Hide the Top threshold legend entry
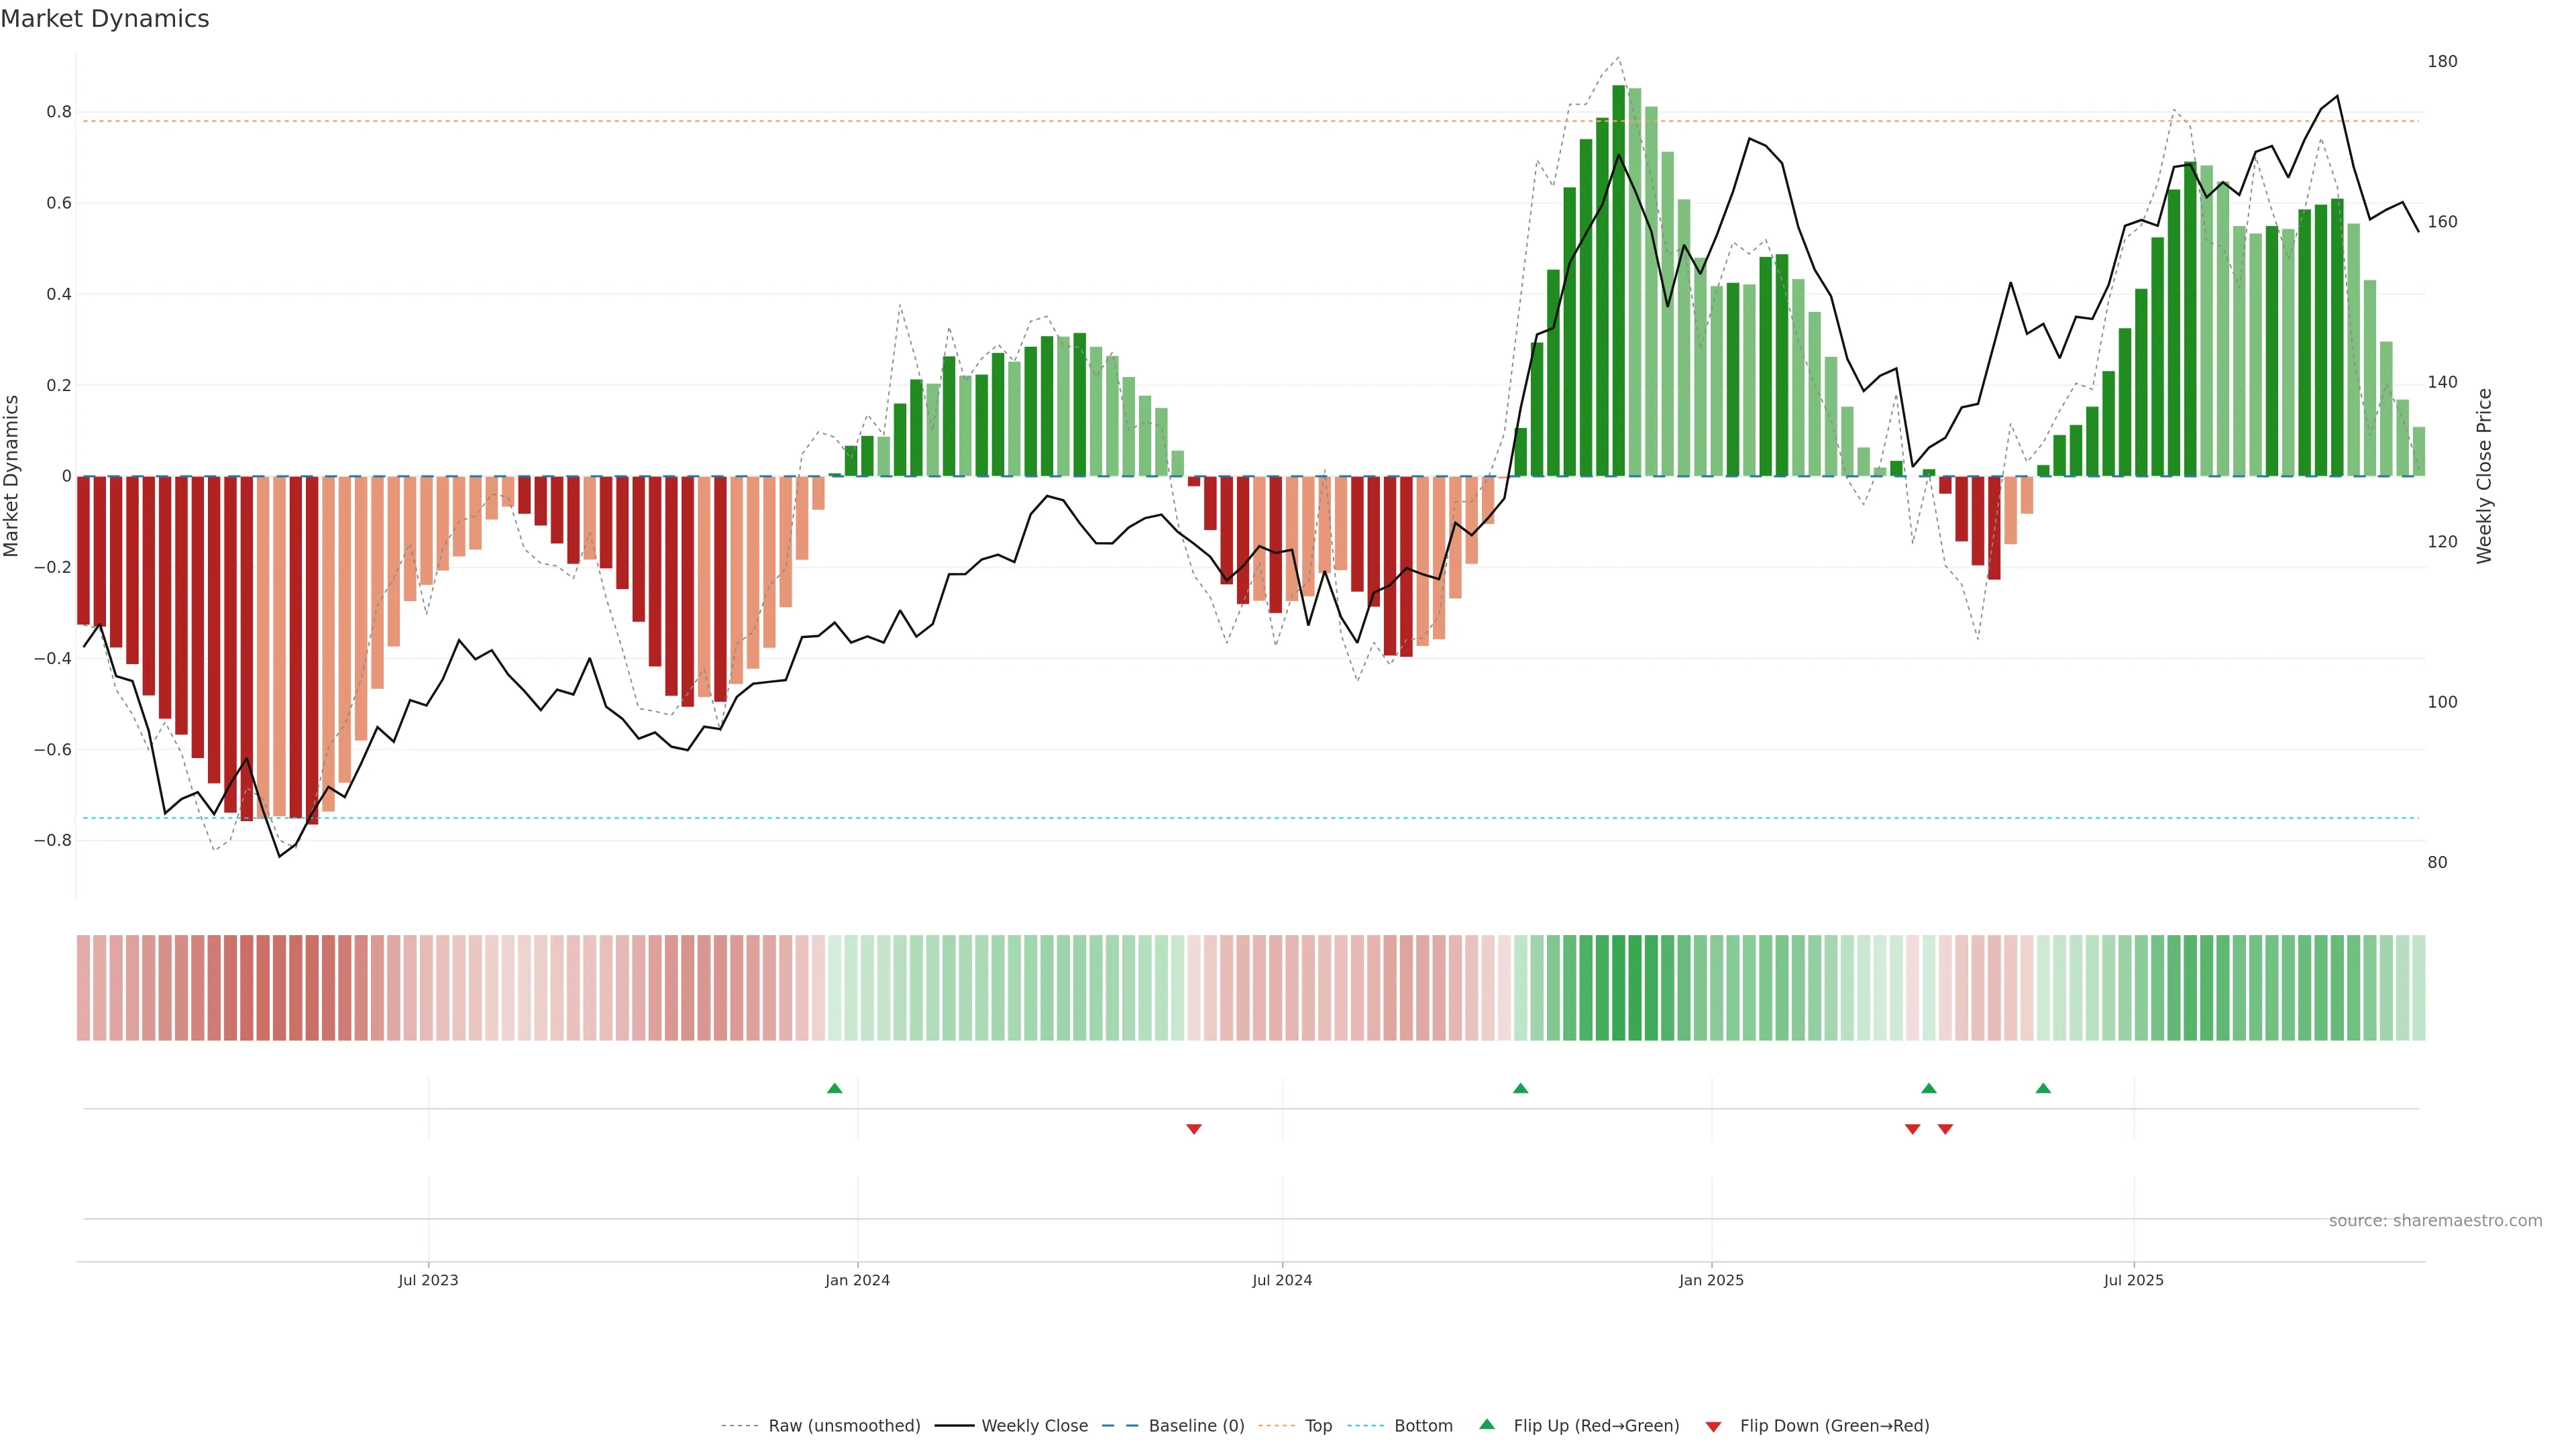The height and width of the screenshot is (1449, 2576). point(1318,1426)
